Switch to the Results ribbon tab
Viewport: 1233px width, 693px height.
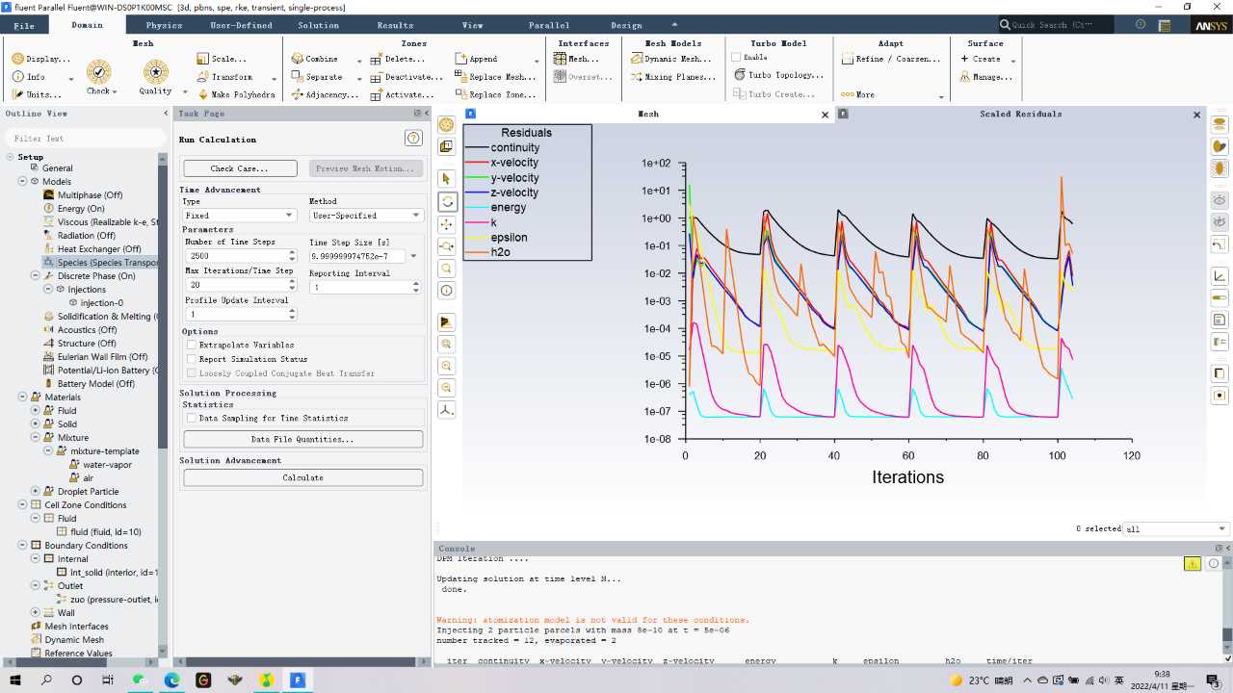pos(395,25)
